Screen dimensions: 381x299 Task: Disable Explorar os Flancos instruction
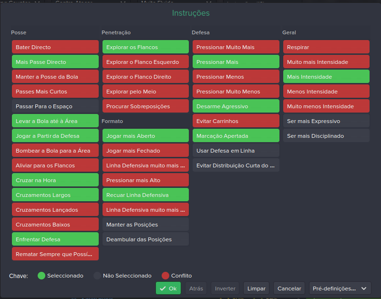tap(145, 47)
